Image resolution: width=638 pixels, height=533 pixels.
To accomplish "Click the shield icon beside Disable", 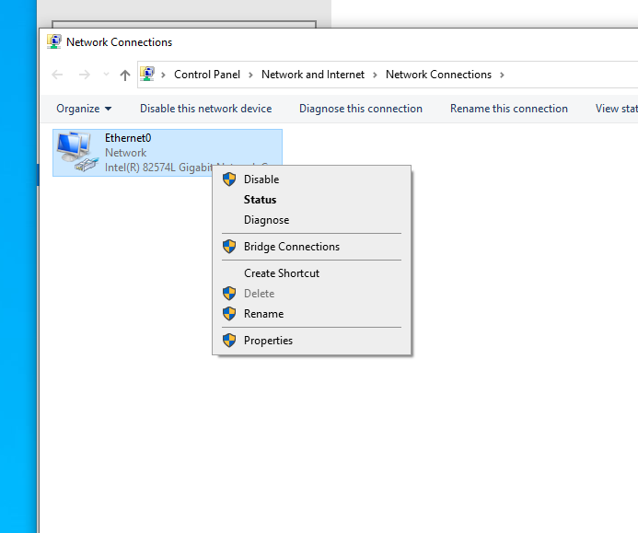I will coord(229,180).
